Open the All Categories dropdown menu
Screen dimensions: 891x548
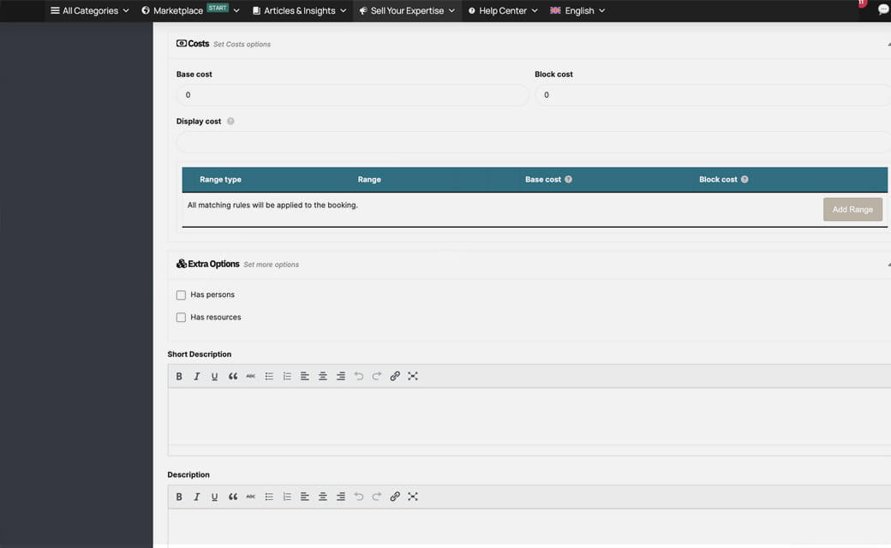[89, 11]
